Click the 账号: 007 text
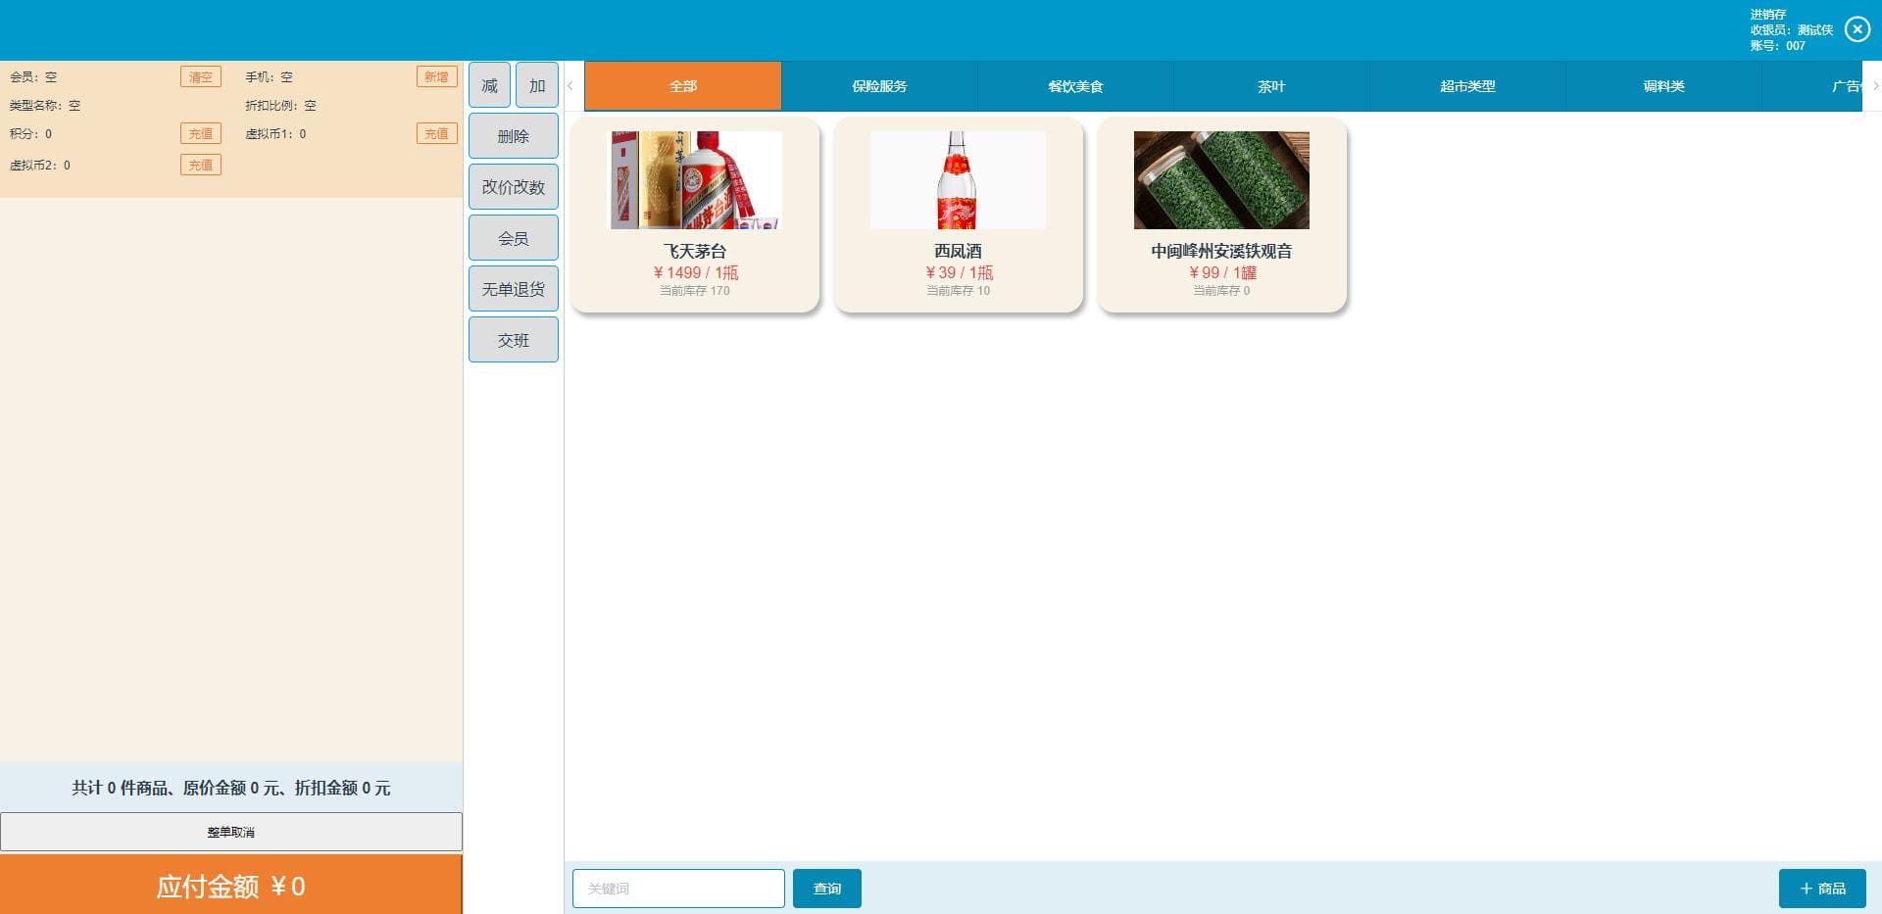The height and width of the screenshot is (914, 1882). (x=1778, y=45)
